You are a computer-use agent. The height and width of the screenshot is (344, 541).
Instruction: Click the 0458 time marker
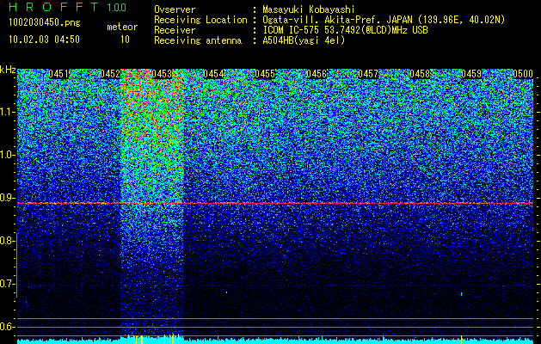coord(420,74)
